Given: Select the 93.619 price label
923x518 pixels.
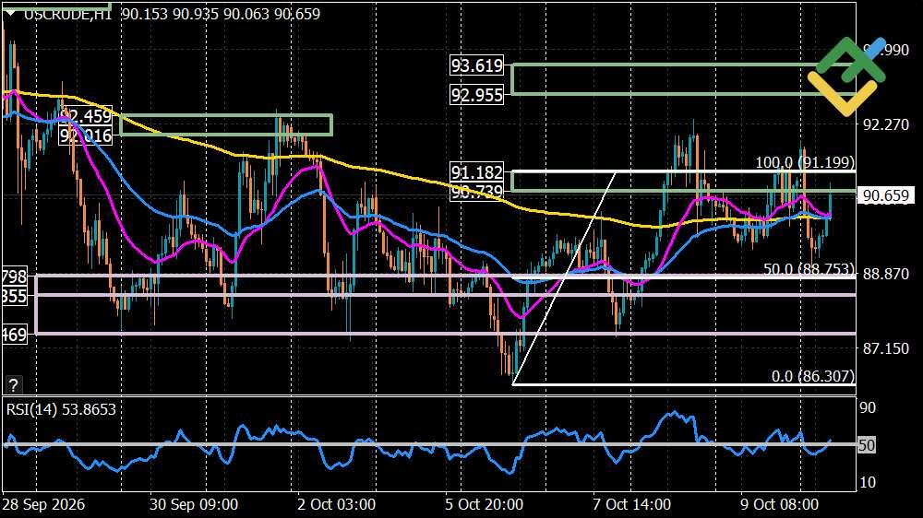Looking at the screenshot, I should (x=477, y=65).
